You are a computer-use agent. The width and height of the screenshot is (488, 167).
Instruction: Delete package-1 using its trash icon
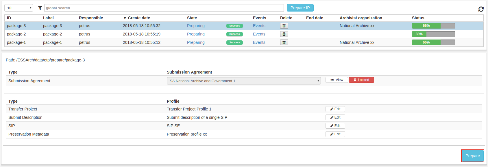[284, 42]
